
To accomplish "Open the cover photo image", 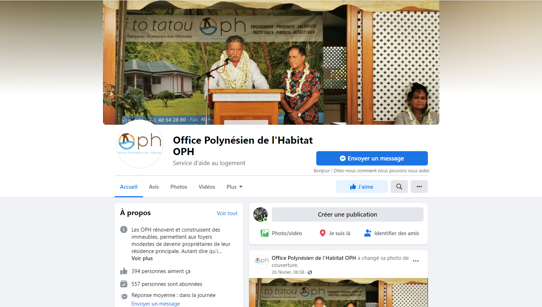I will (x=271, y=62).
